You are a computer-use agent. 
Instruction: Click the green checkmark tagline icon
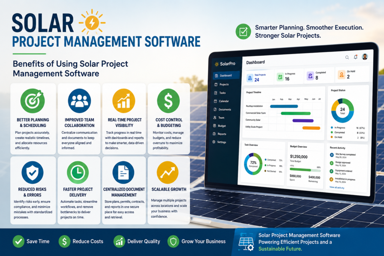click(x=243, y=31)
